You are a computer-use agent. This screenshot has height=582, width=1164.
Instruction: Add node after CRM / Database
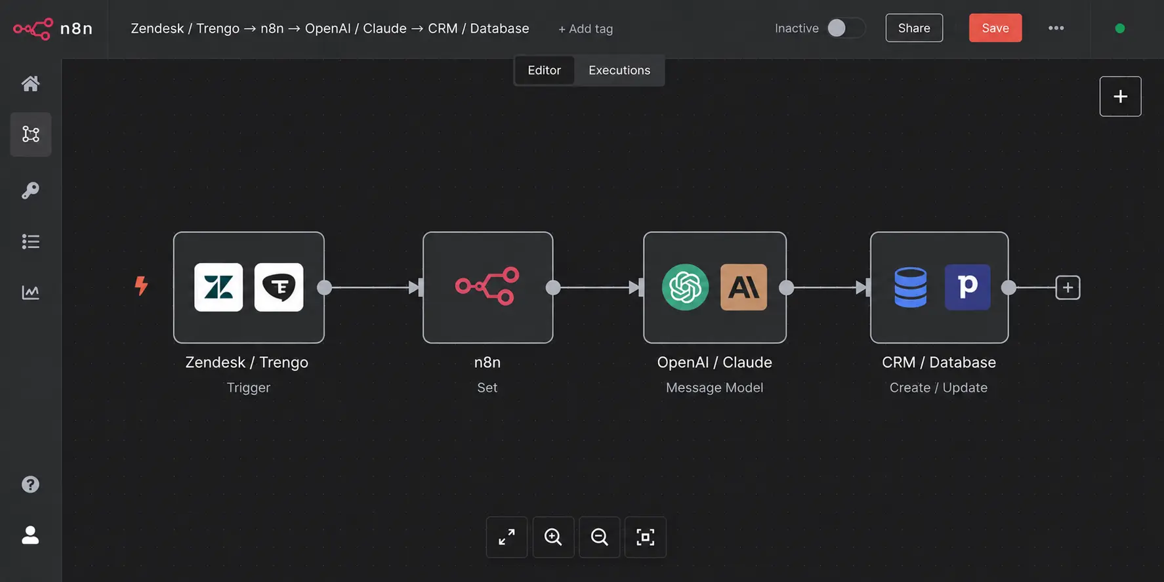coord(1068,287)
